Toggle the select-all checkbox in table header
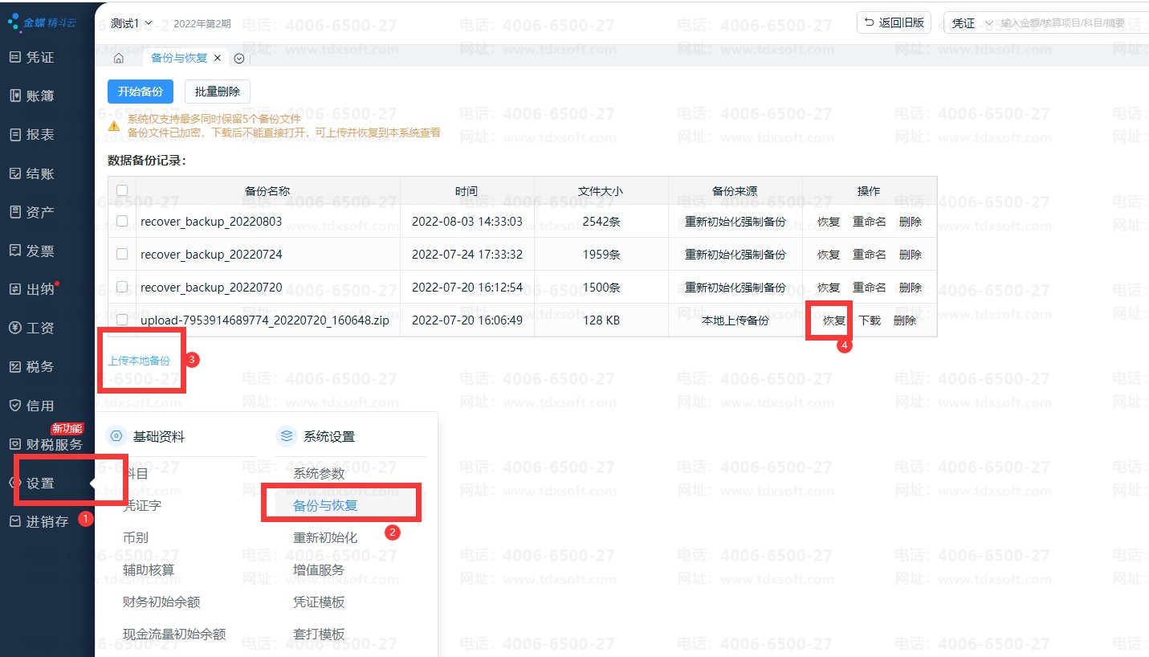The image size is (1149, 657). [122, 190]
